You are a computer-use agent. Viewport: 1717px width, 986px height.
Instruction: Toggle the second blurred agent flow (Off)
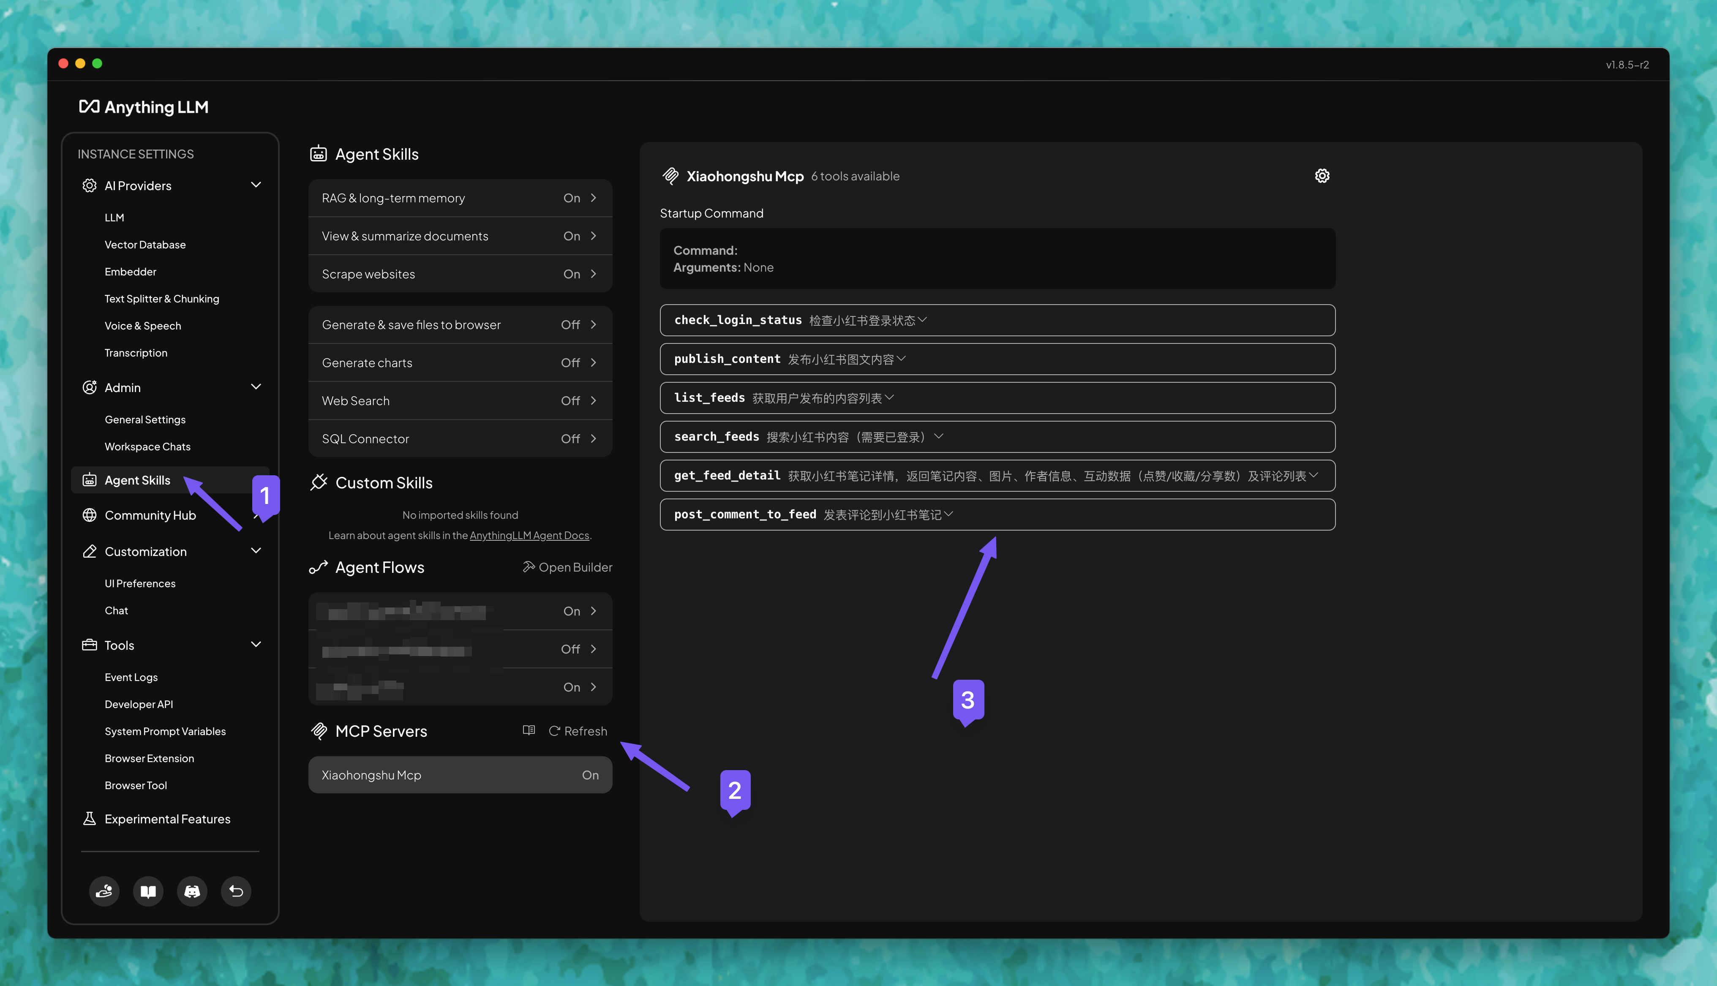(461, 649)
